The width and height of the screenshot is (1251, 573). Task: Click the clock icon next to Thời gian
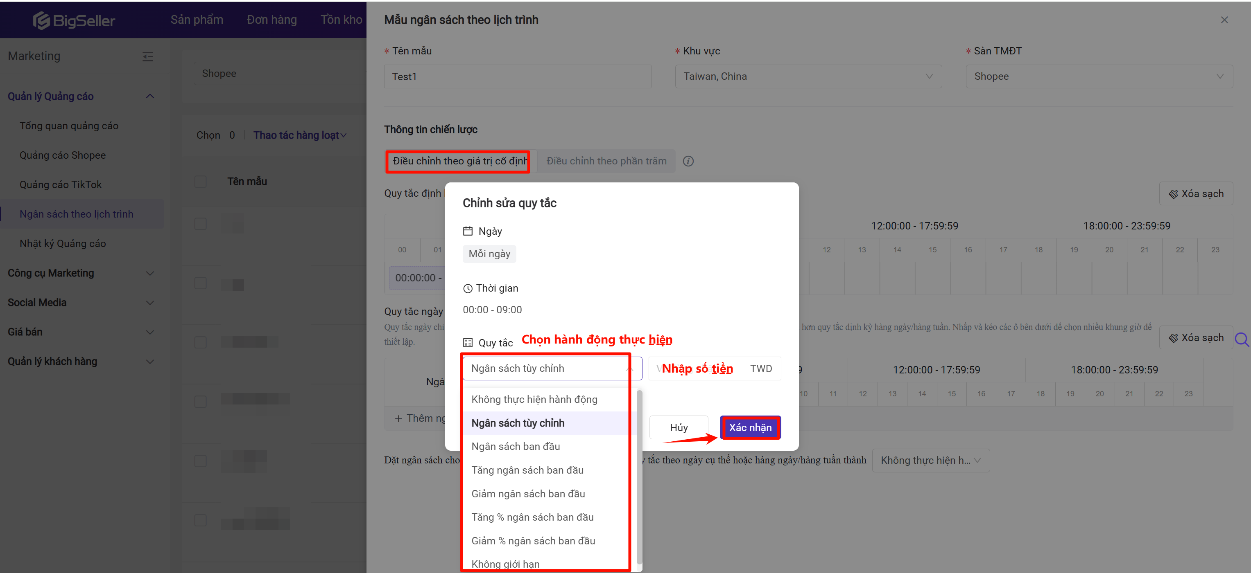(467, 289)
